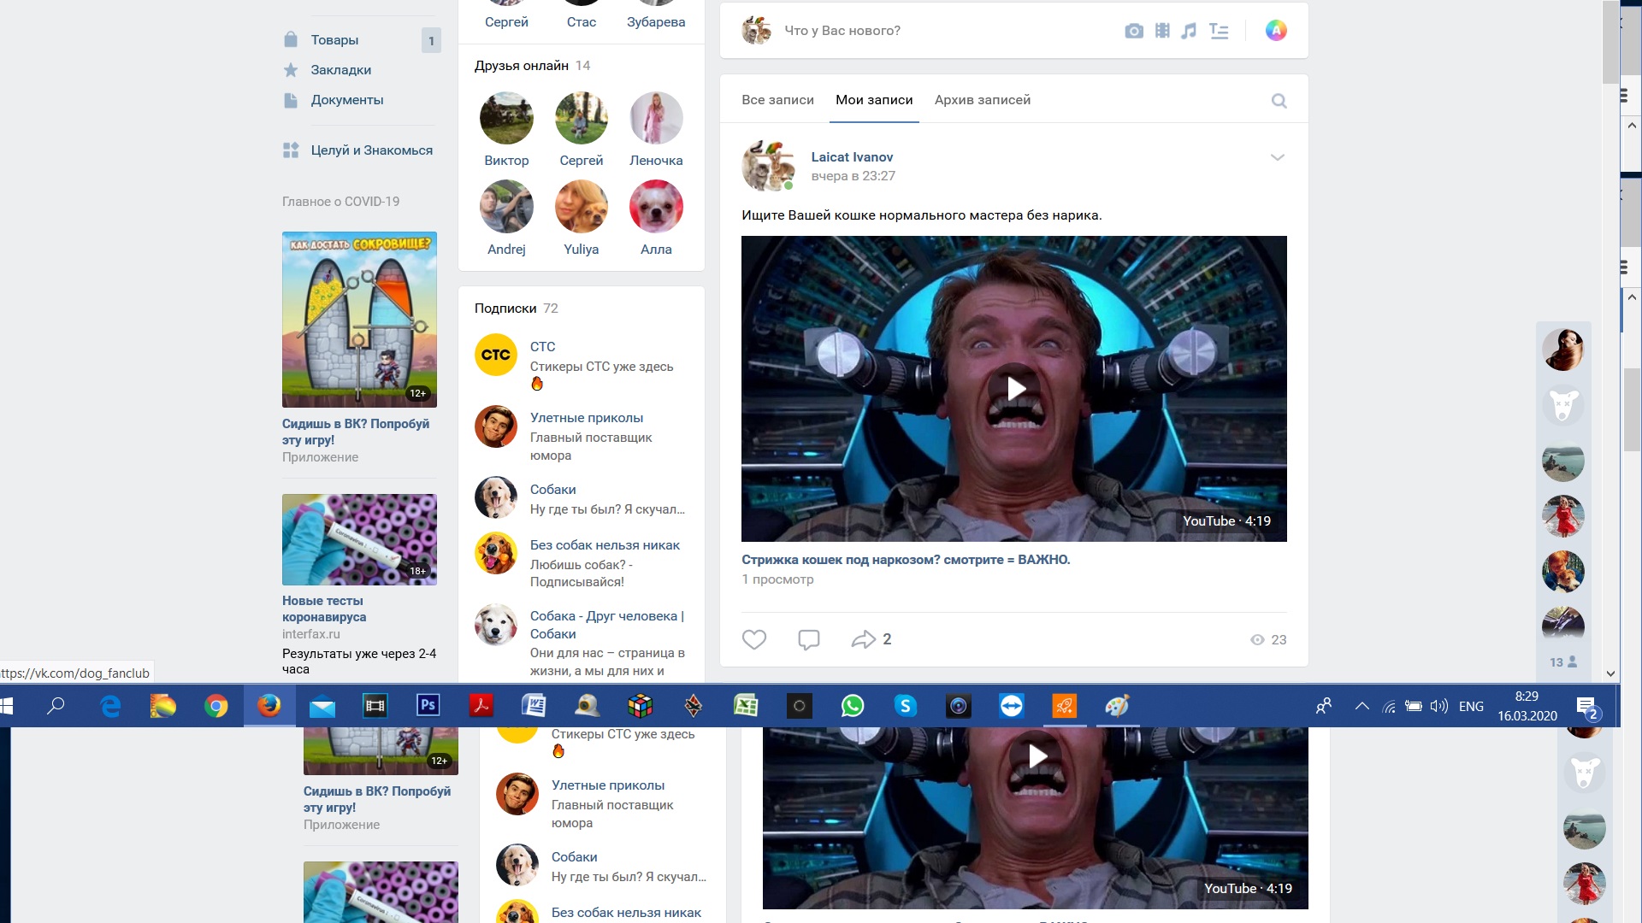The width and height of the screenshot is (1642, 923).
Task: Open article editor icon in post box
Action: click(x=1219, y=31)
